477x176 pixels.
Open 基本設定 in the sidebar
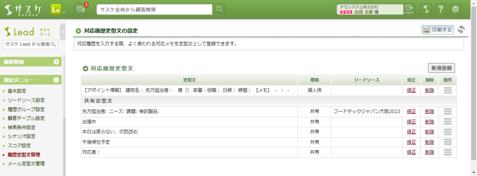click(x=17, y=91)
